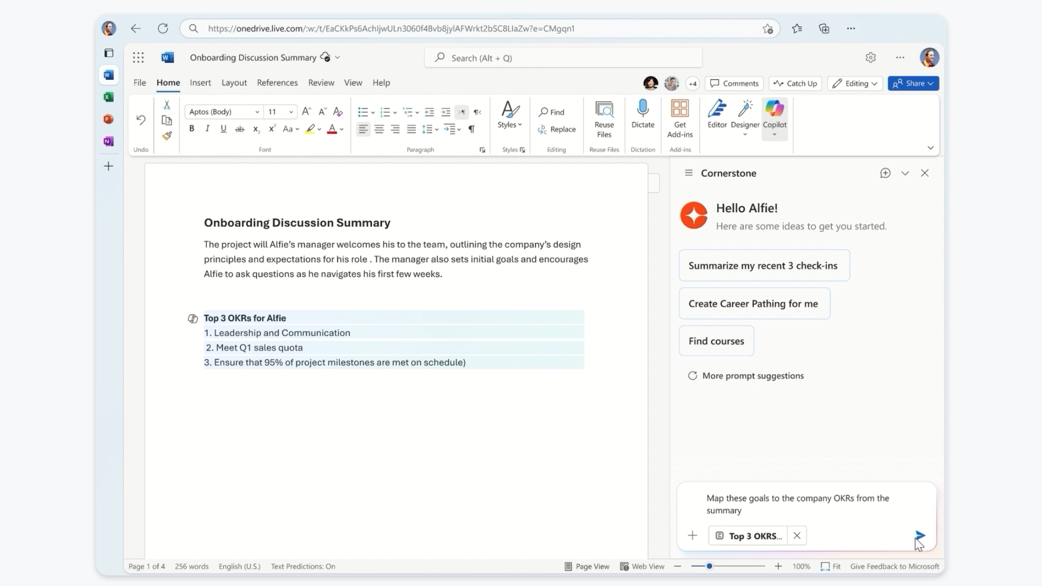Click the Reuse Files icon
Viewport: 1042px width, 586px height.
[x=604, y=110]
